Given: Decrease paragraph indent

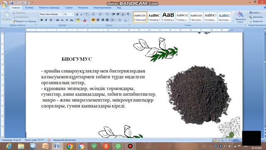Looking at the screenshot, I should click(x=113, y=14).
